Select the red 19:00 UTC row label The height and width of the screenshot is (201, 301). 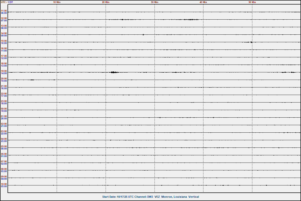click(4, 71)
